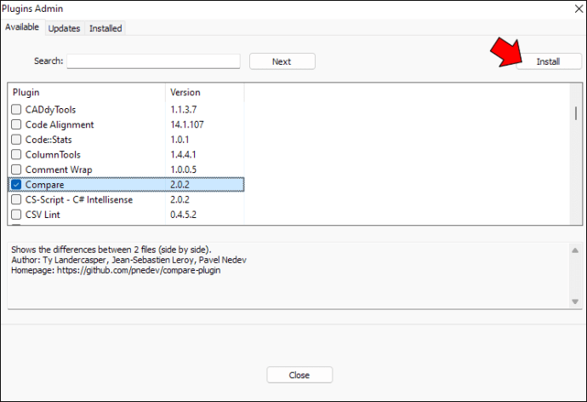Check the CS-Script C# Intellisense checkbox
587x402 pixels.
[x=16, y=199]
